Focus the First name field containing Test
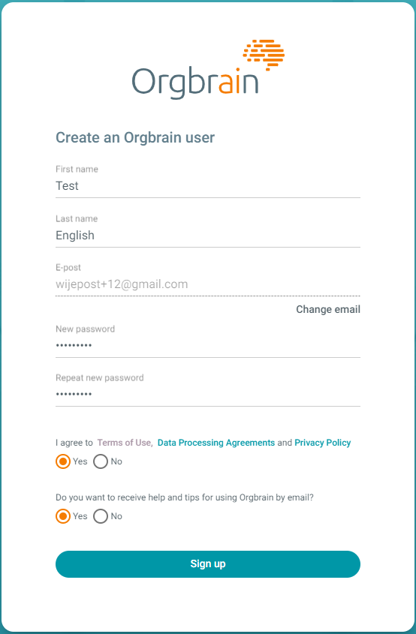The image size is (416, 634). pos(207,186)
